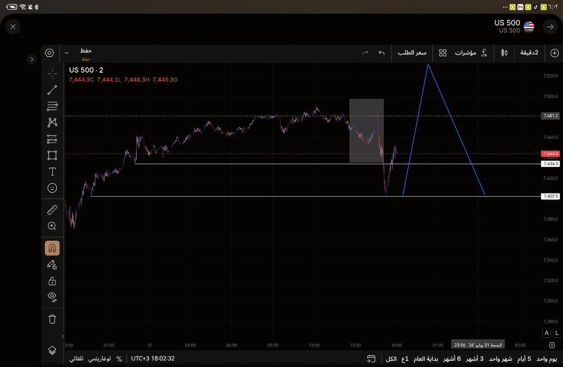Screen dimensions: 563x367
Task: Open the UTC+3 timezone menu
Action: 153,359
